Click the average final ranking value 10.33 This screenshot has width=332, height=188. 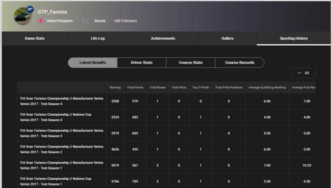coord(307,165)
